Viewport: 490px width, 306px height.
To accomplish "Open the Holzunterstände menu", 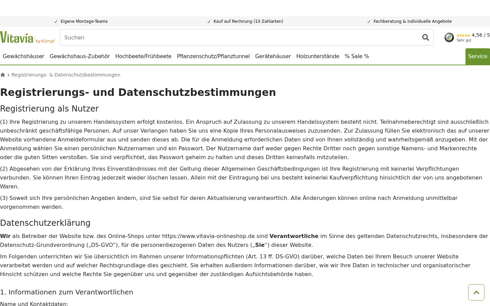I will point(318,56).
